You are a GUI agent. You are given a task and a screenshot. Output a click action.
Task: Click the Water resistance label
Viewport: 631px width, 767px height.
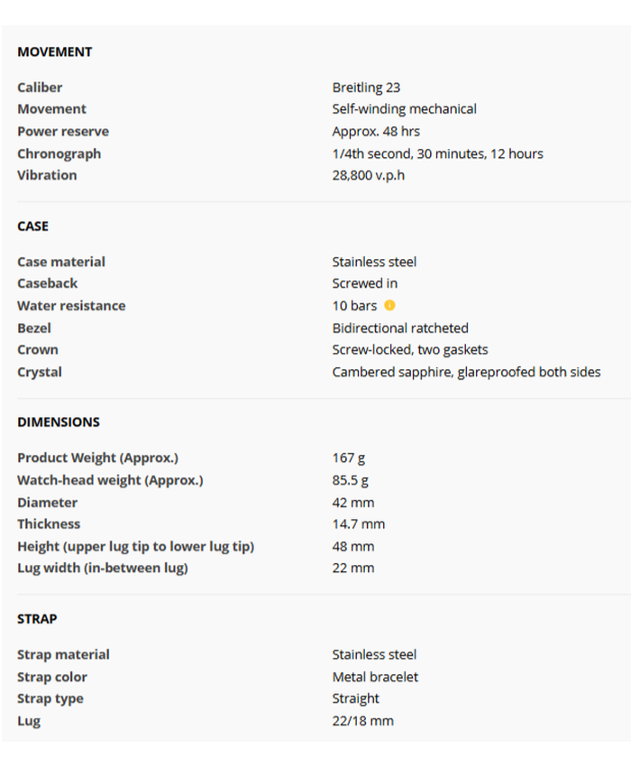(71, 306)
